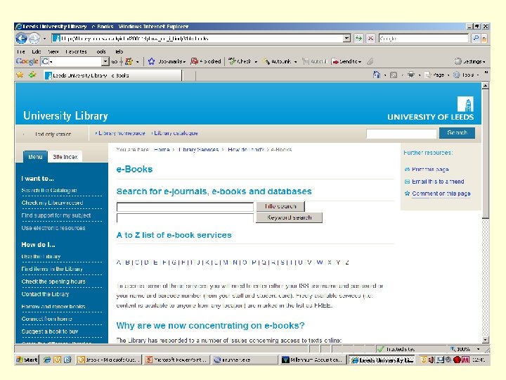Viewport: 506px width, 380px height.
Task: Select the Menu tab in sidebar
Action: pos(35,157)
